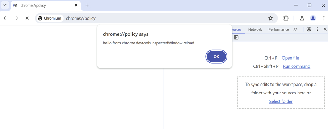Open the Chrome Labs flask icon
Image resolution: width=328 pixels, height=129 pixels.
coord(302,18)
